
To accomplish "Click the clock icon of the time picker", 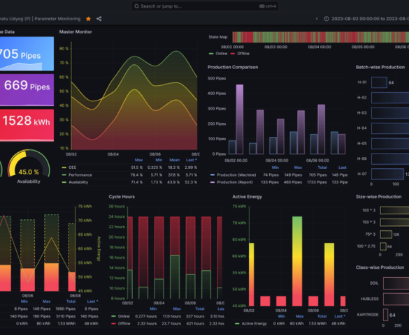I will 326,19.
